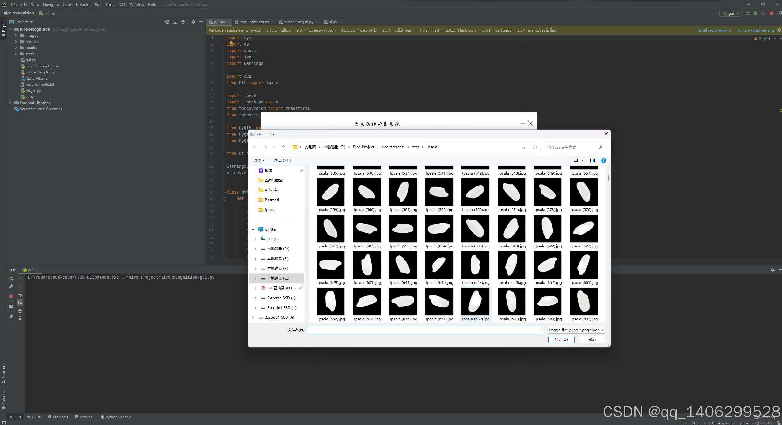Clear Run console with trash icon
Image resolution: width=782 pixels, height=425 pixels.
20,318
